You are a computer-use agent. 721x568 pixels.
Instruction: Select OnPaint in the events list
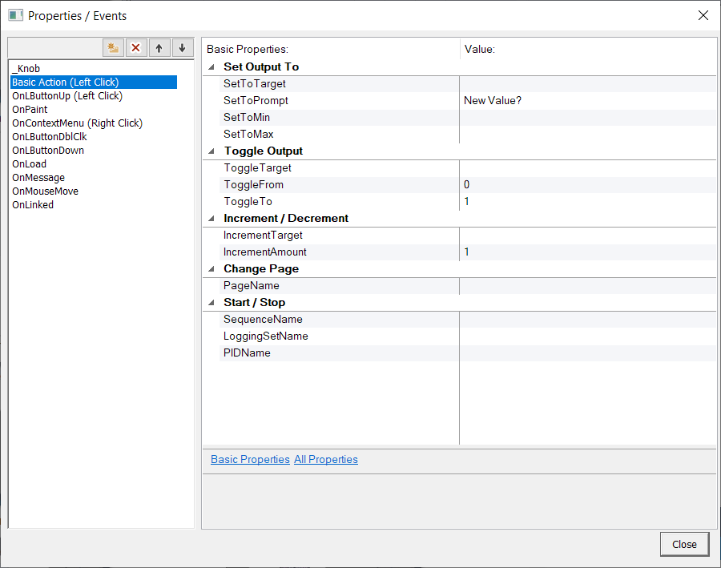30,110
